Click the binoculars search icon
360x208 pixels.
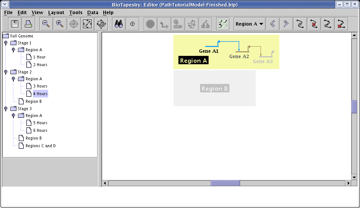pyautogui.click(x=119, y=24)
